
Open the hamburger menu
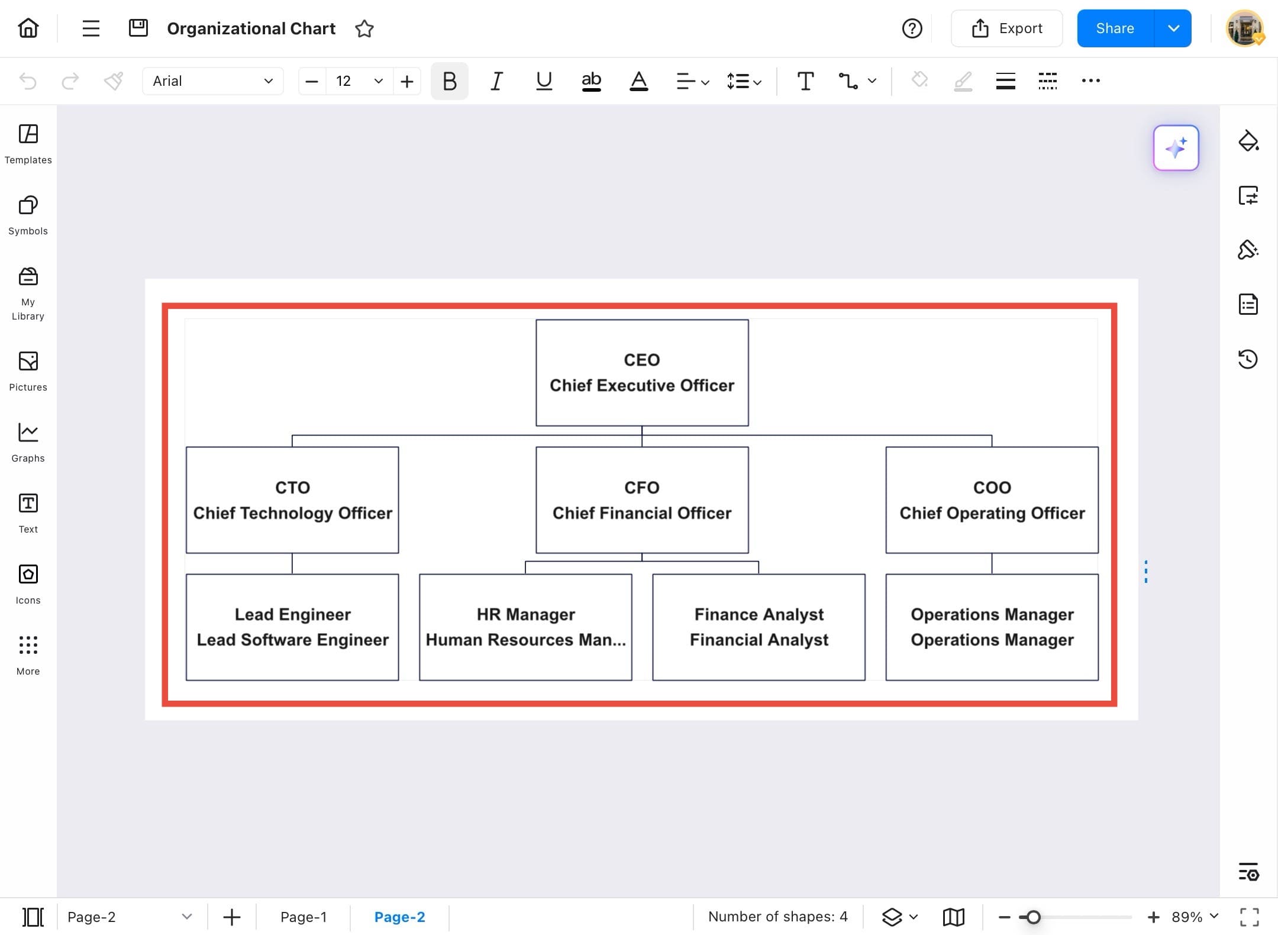[91, 28]
